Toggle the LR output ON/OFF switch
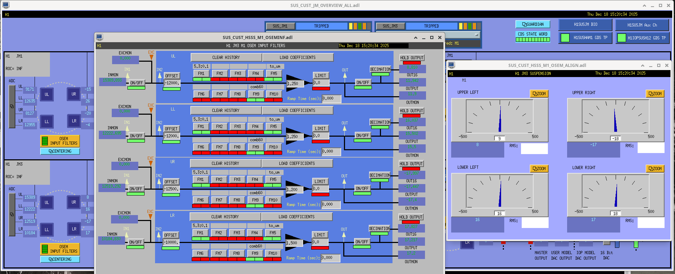The width and height of the screenshot is (675, 274). [362, 242]
